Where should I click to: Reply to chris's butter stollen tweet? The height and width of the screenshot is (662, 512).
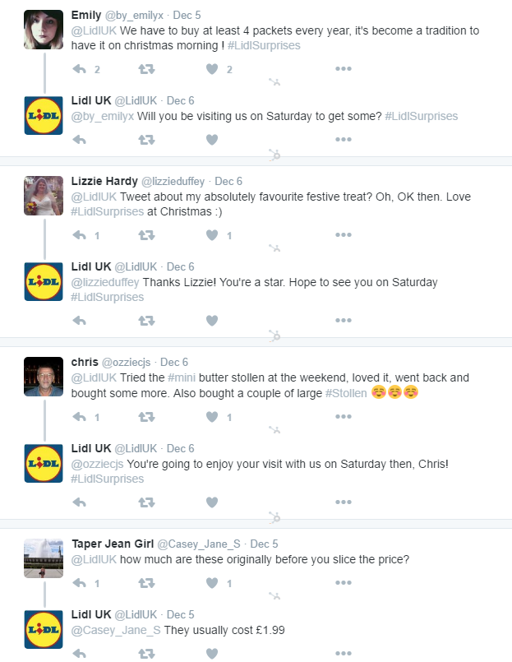[80, 417]
